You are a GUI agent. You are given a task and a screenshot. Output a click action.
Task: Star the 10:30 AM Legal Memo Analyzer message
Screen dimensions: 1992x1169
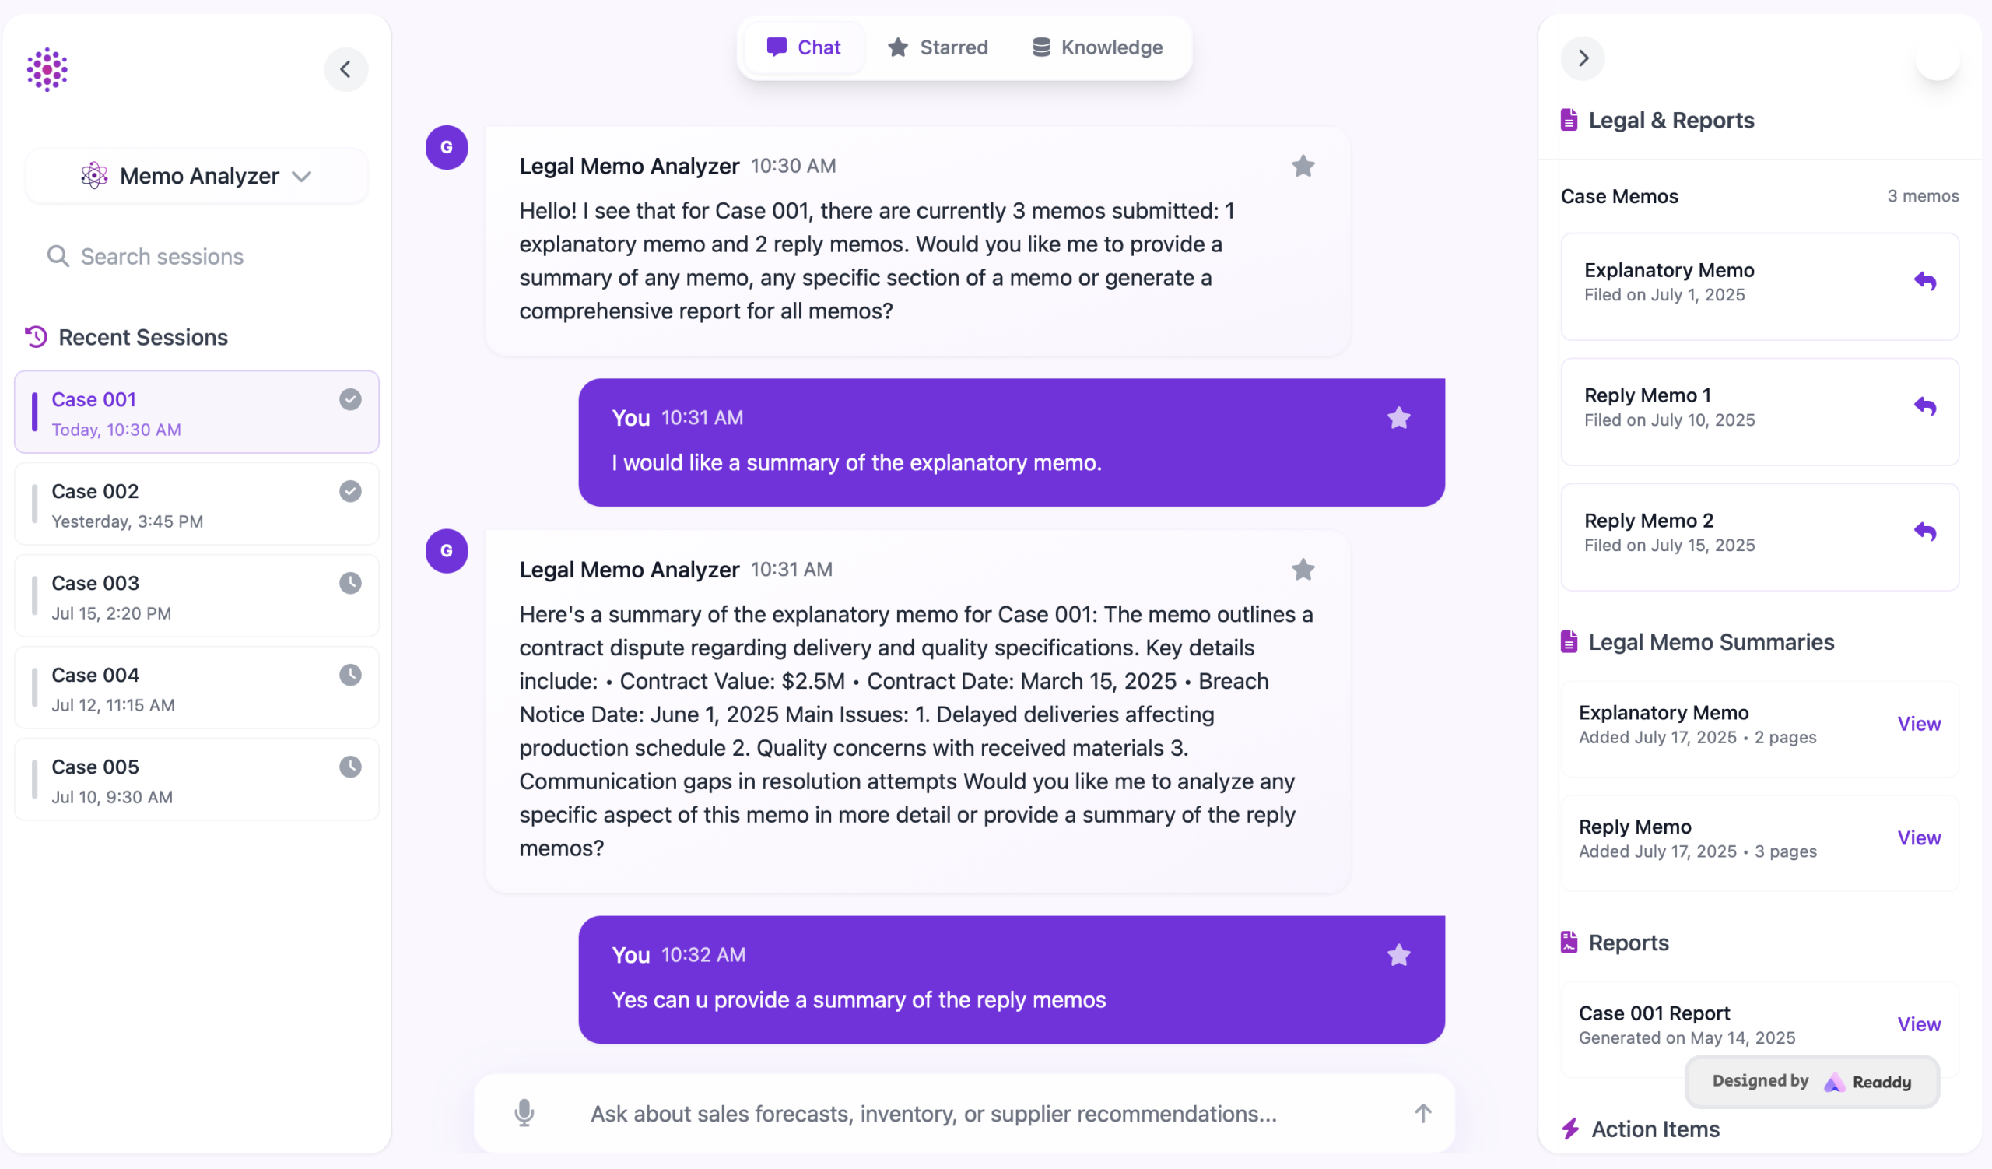pos(1303,166)
